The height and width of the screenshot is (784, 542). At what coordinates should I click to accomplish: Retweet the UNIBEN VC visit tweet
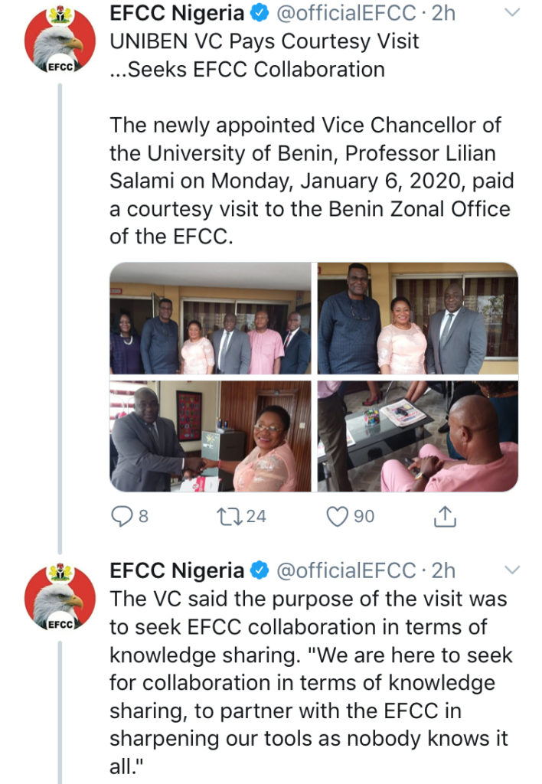pyautogui.click(x=230, y=517)
